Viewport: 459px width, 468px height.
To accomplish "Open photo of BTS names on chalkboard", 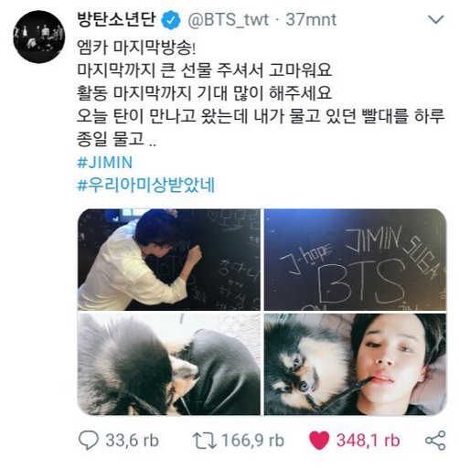I will [355, 260].
